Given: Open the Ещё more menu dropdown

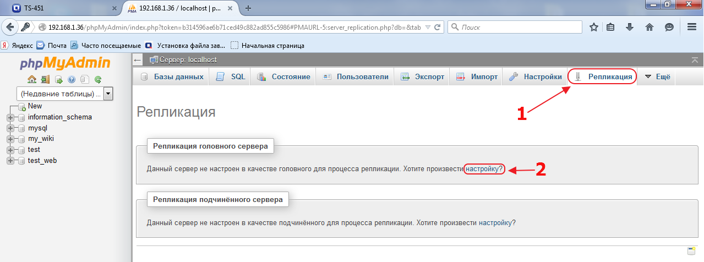Looking at the screenshot, I should 657,77.
